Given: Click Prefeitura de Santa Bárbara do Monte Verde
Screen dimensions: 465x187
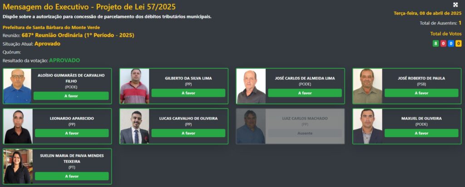Looking at the screenshot, I should pyautogui.click(x=51, y=27).
